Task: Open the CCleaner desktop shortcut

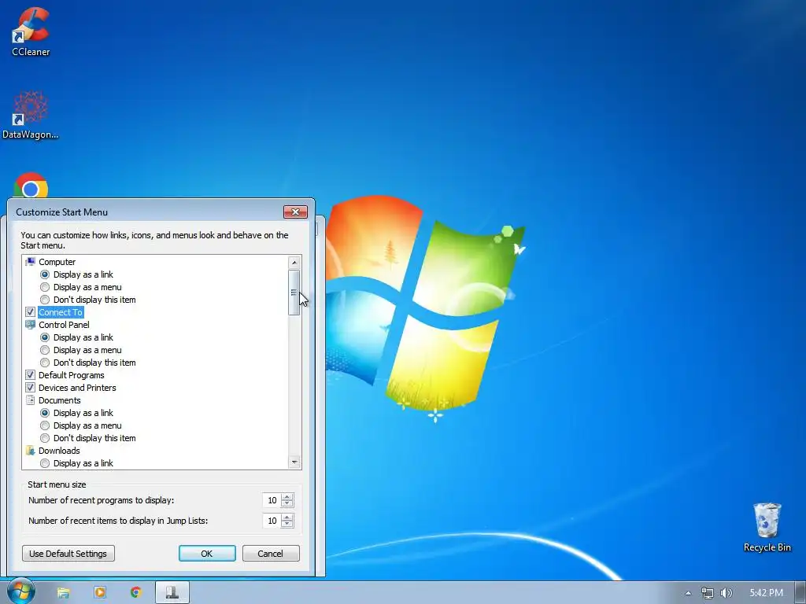Action: (31, 31)
